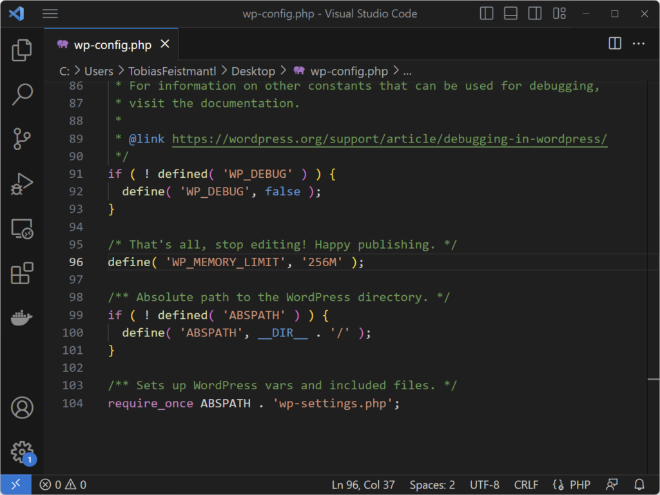Open the Docker view icon
The height and width of the screenshot is (495, 660).
click(22, 318)
